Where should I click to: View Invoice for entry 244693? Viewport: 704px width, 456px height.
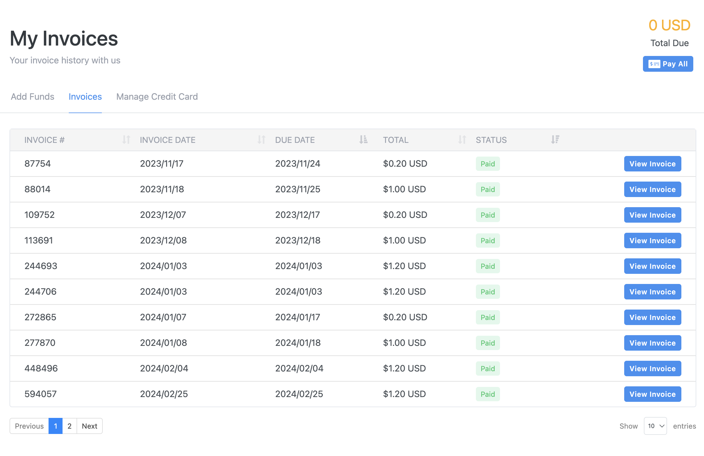pos(652,266)
